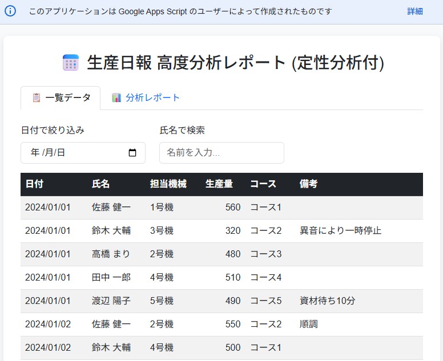443x361 pixels.
Task: Click コース4 cell in 田中 一郎 row
Action: pos(266,278)
